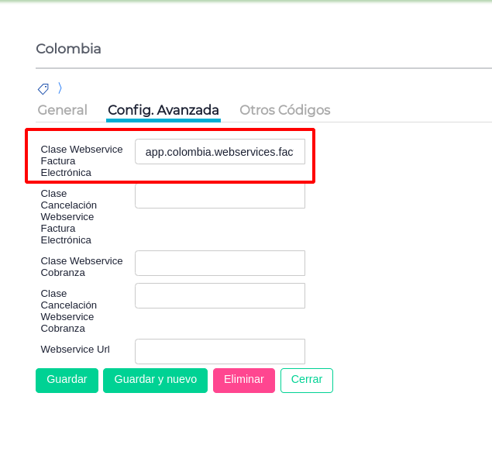Image resolution: width=492 pixels, height=455 pixels.
Task: Click the Clase Webservice Cobranza input box
Action: (x=220, y=264)
